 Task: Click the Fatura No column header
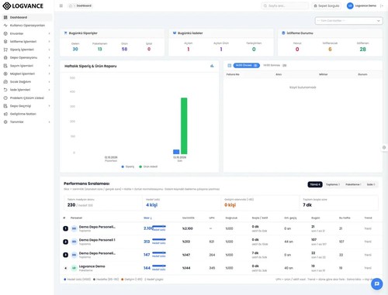233,74
